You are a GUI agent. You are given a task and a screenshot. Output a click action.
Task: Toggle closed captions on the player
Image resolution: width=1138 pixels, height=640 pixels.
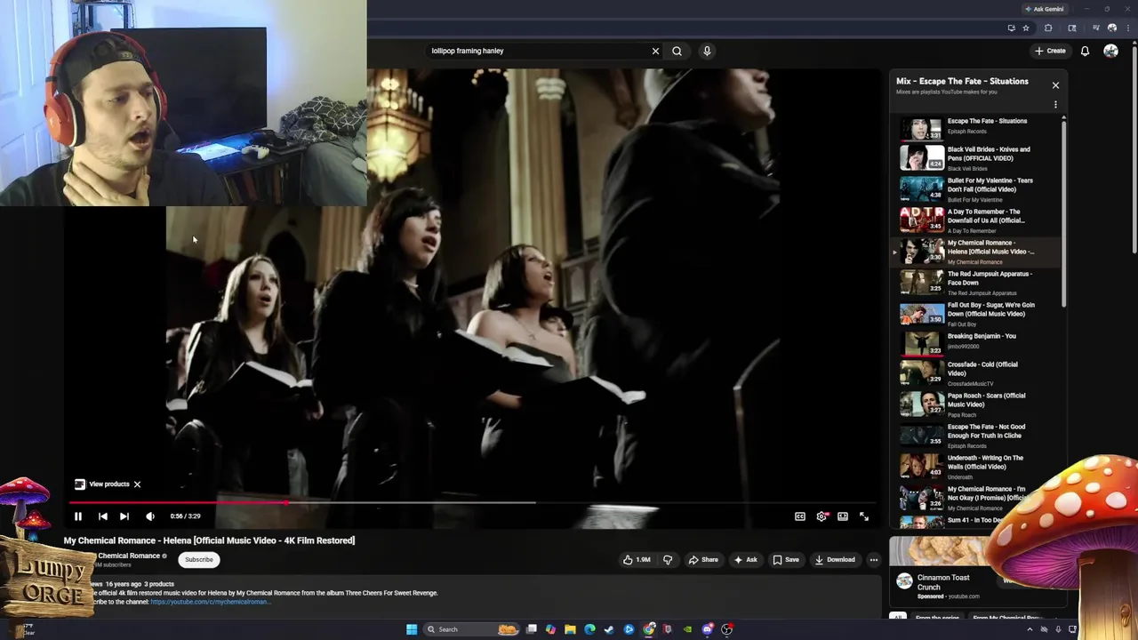click(799, 516)
